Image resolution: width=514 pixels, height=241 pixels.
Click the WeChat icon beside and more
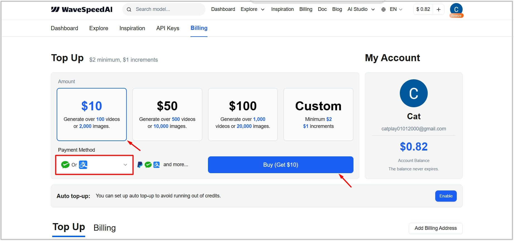pyautogui.click(x=148, y=165)
